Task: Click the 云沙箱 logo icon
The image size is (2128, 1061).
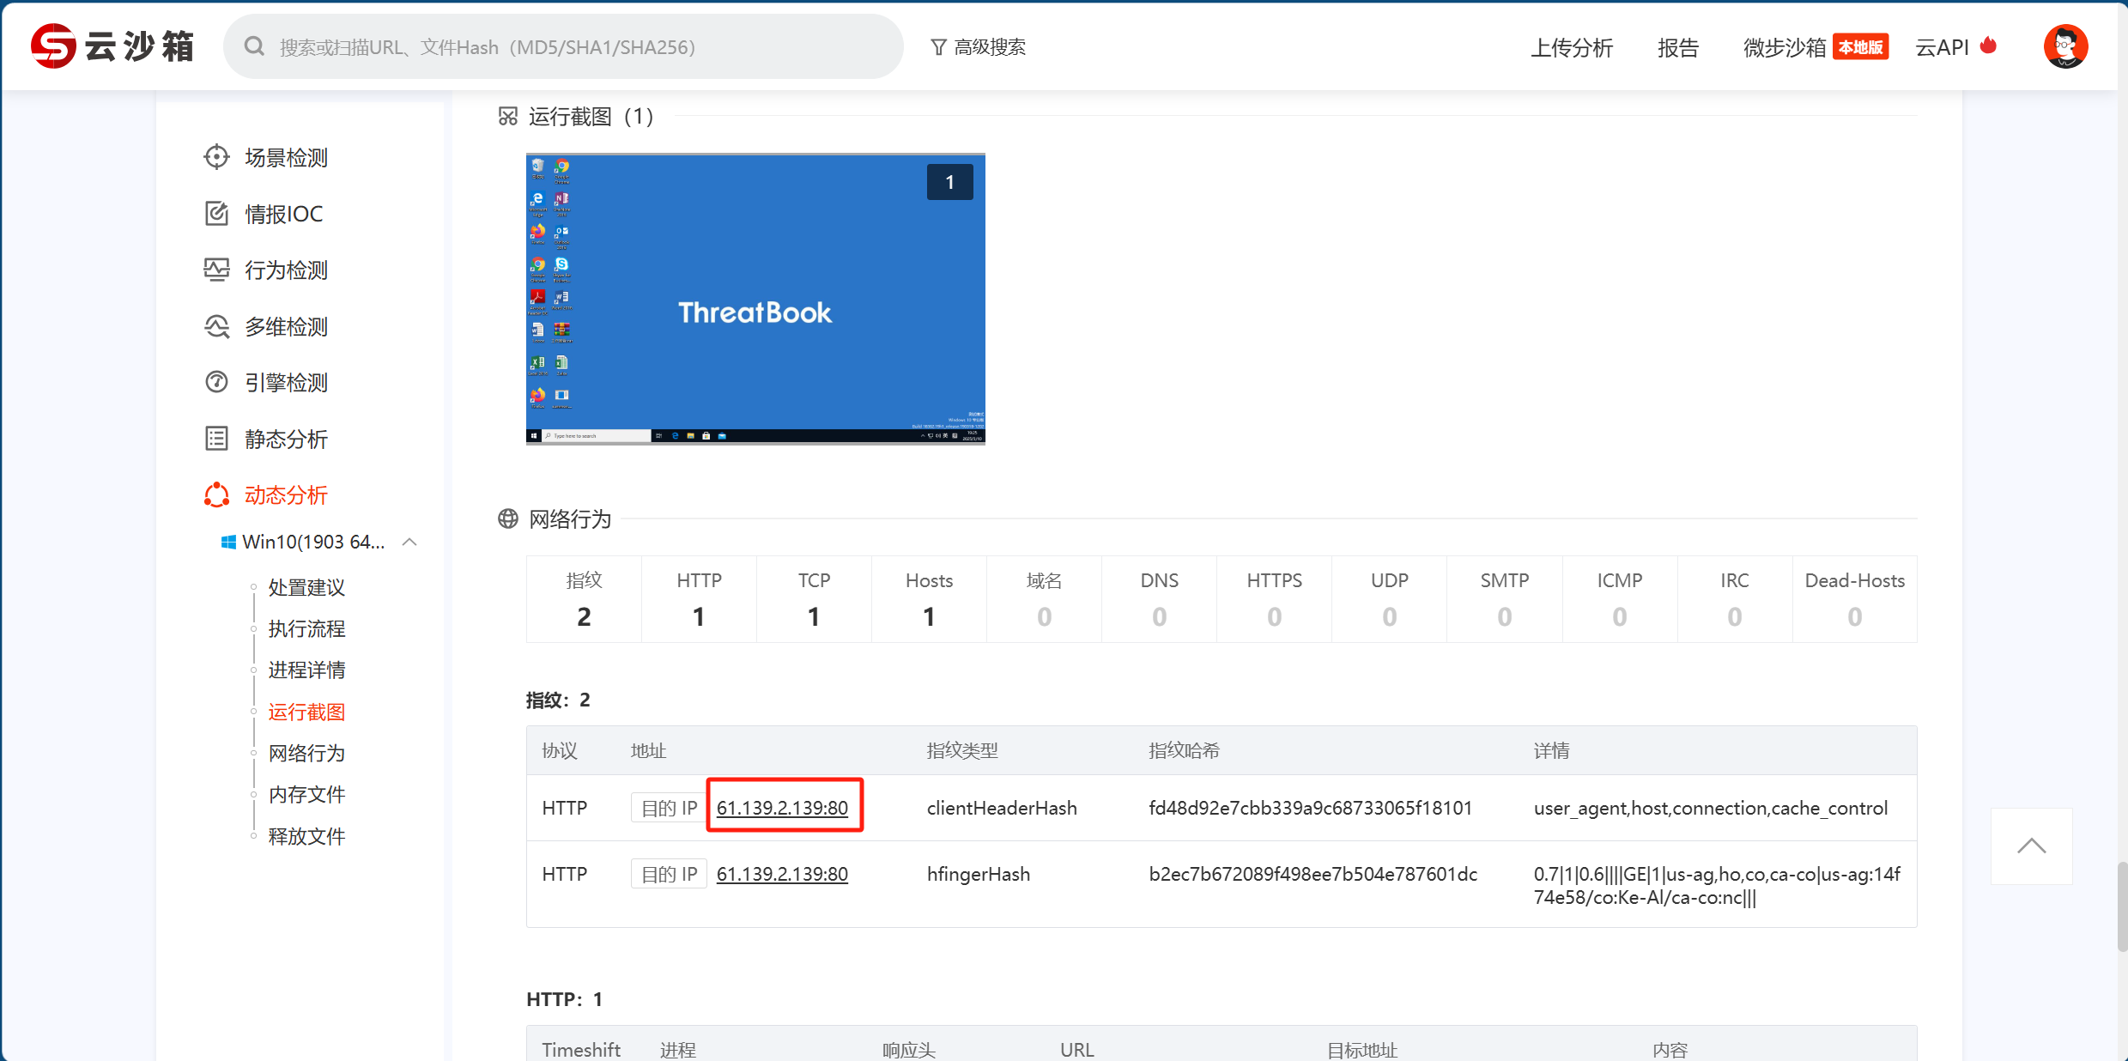Action: (x=53, y=46)
